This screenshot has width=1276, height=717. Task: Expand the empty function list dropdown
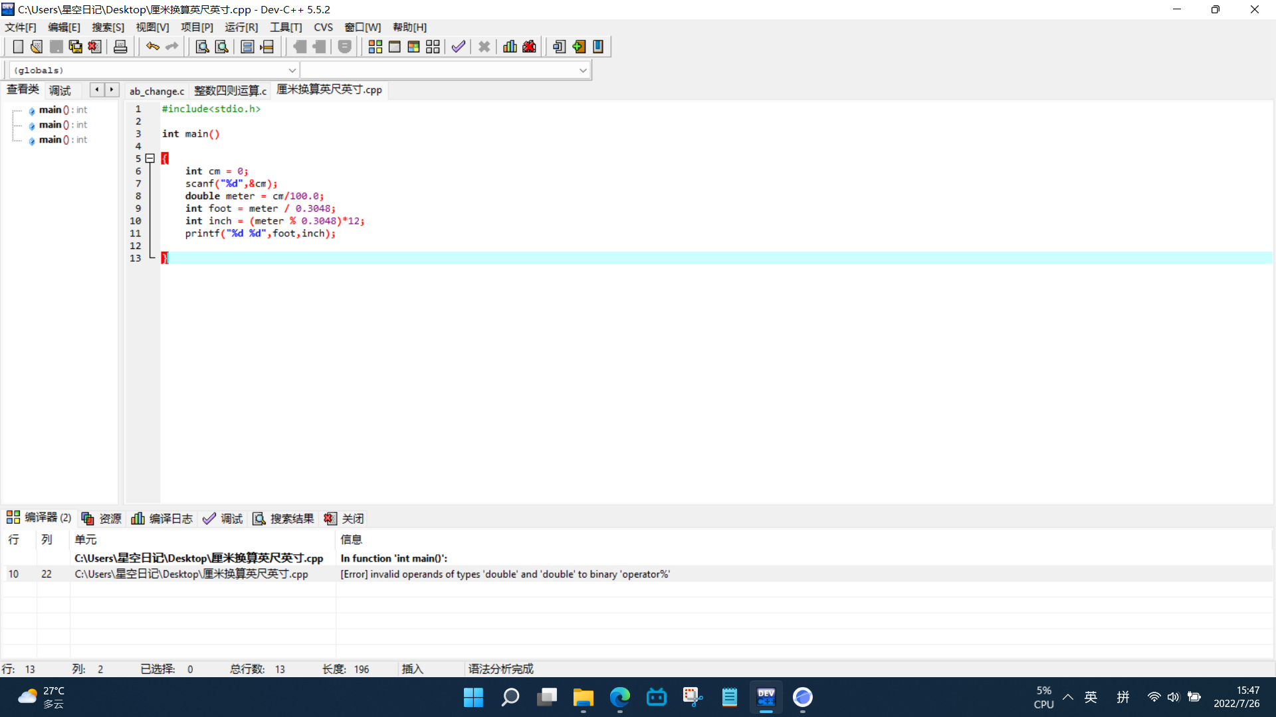coord(582,70)
